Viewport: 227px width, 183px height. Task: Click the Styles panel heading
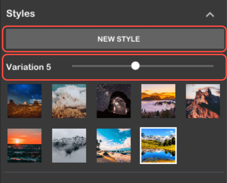[x=21, y=14]
